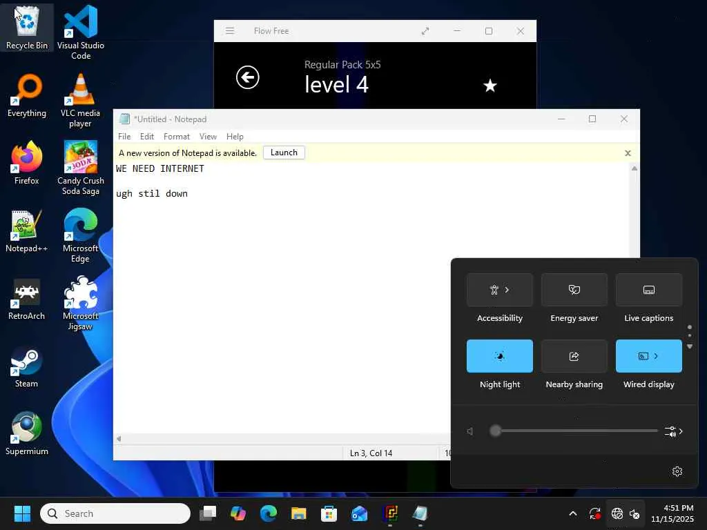
Task: Click "Ln 3, Col 14" in status bar
Action: click(371, 453)
